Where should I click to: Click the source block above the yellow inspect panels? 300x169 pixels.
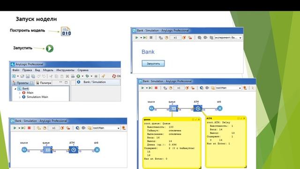pos(151,108)
